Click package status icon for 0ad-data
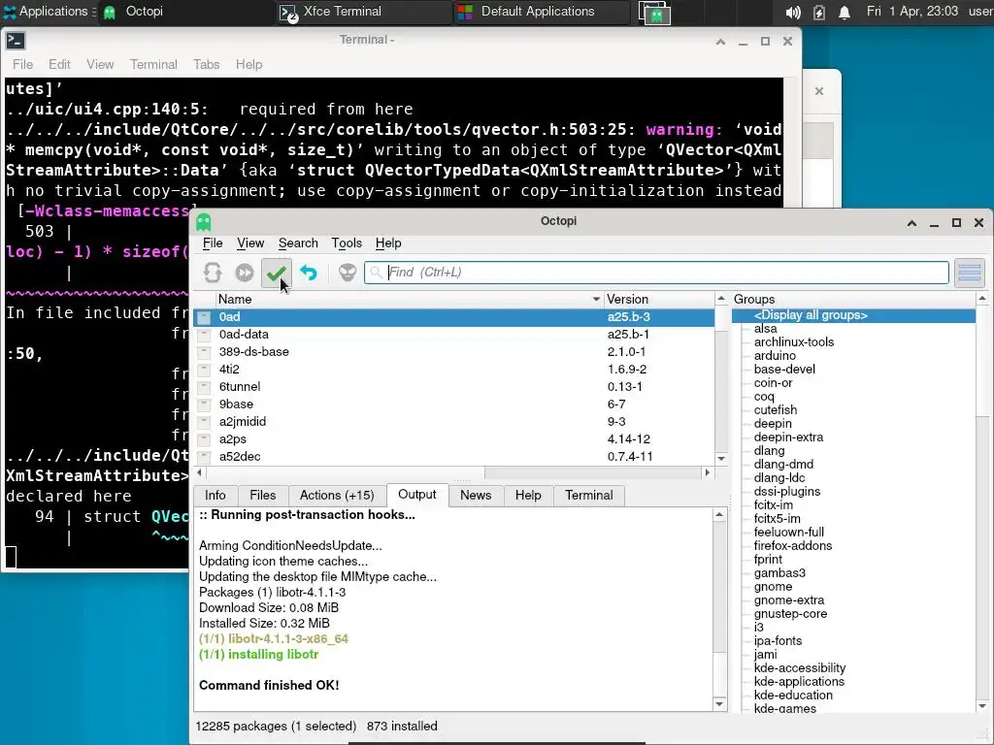Image resolution: width=994 pixels, height=745 pixels. pos(204,335)
